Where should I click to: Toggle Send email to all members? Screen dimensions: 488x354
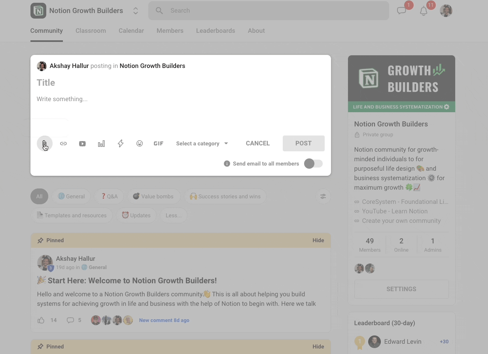[x=313, y=164]
